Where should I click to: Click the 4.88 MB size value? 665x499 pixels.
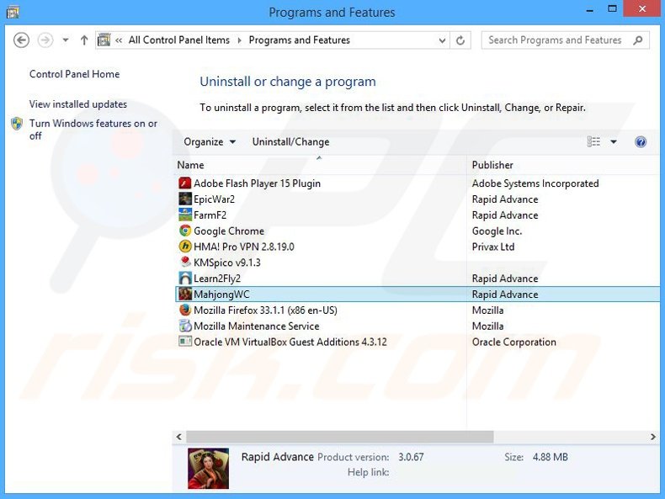pyautogui.click(x=550, y=457)
